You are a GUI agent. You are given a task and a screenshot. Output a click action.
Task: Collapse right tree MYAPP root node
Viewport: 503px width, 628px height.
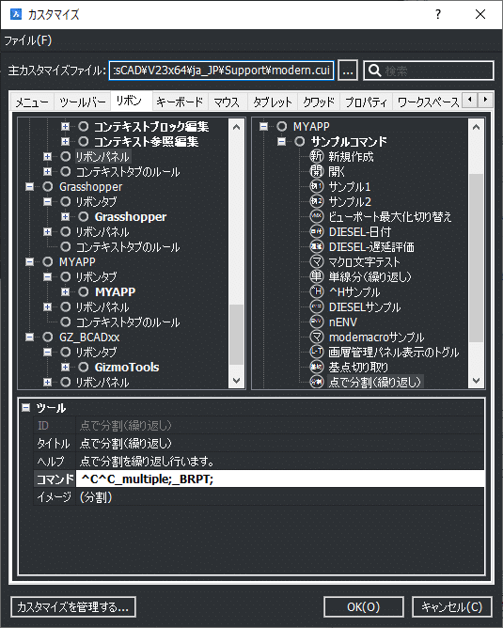click(263, 127)
